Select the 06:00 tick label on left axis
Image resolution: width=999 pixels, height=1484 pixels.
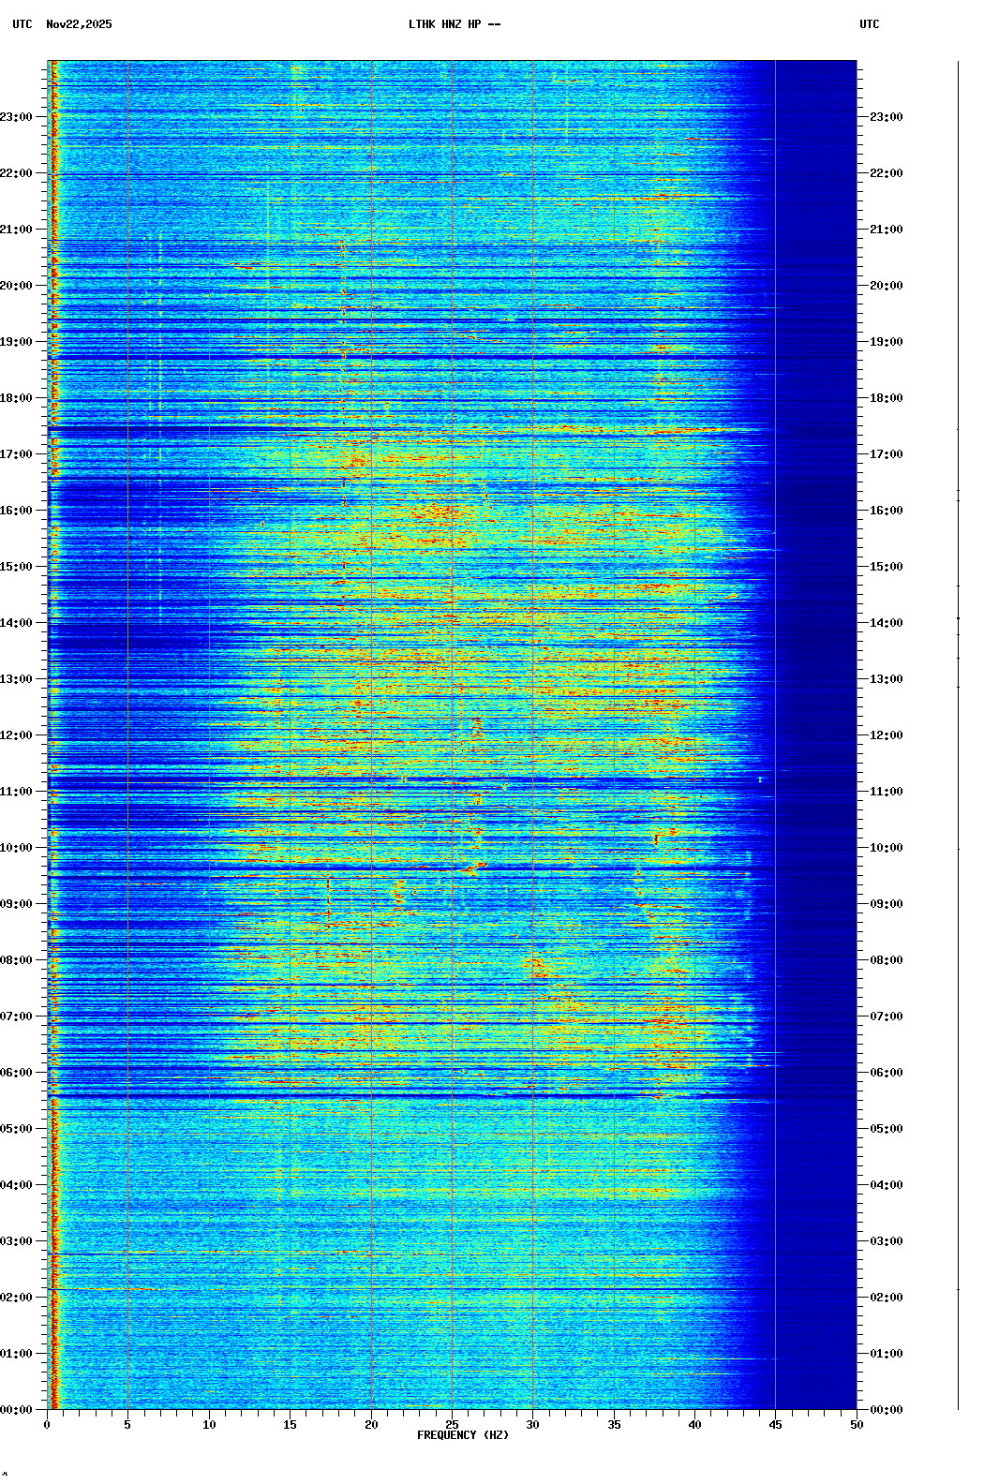tap(16, 1073)
